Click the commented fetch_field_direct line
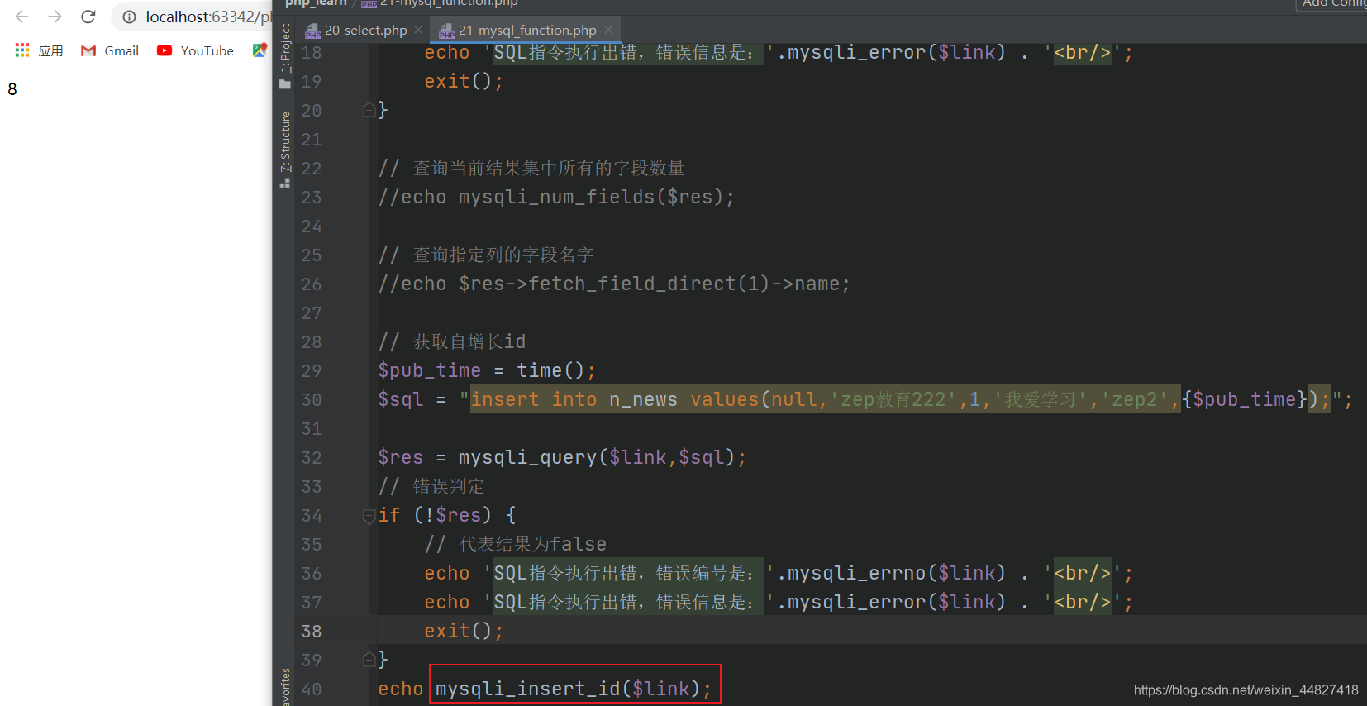1367x706 pixels. (614, 284)
